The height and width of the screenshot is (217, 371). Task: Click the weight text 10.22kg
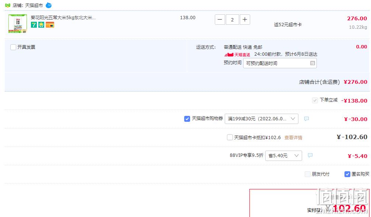pos(358,27)
